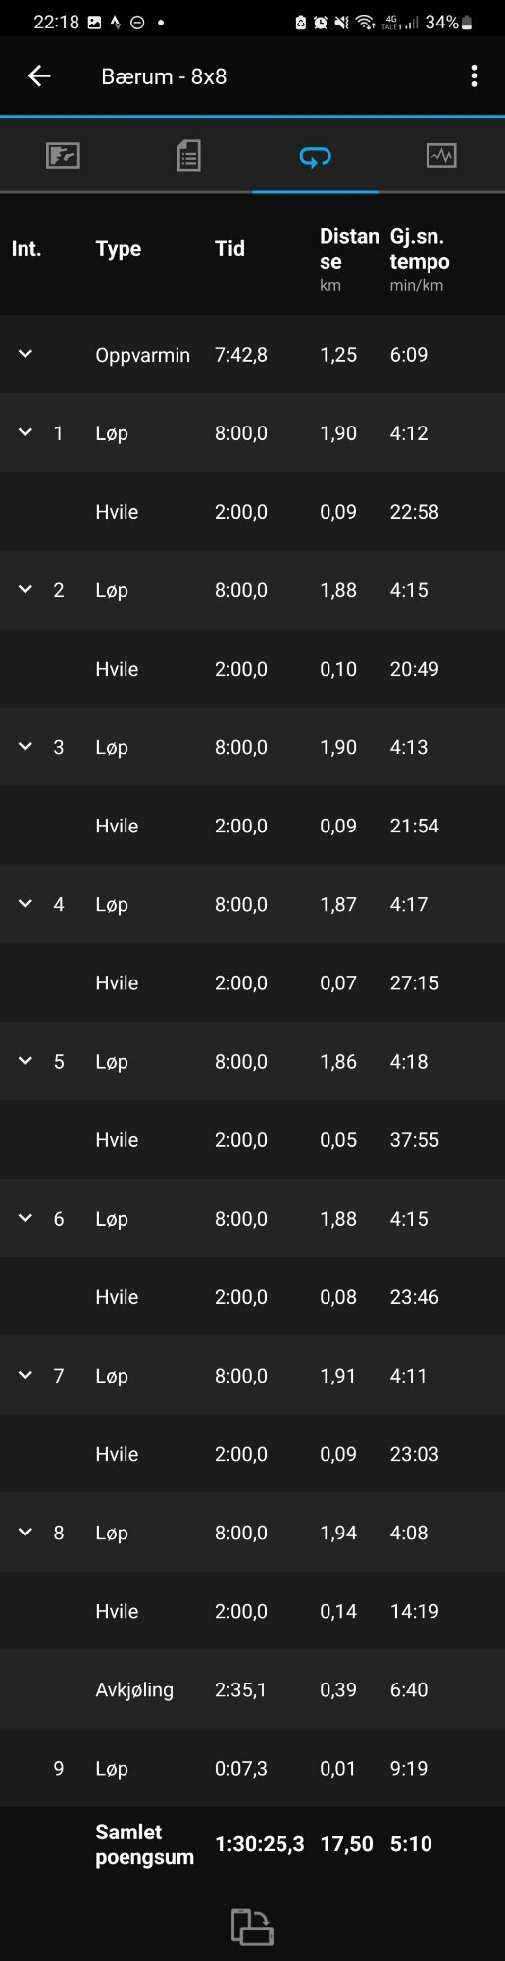Tap the Gj.sn. tempo column header

click(x=420, y=249)
